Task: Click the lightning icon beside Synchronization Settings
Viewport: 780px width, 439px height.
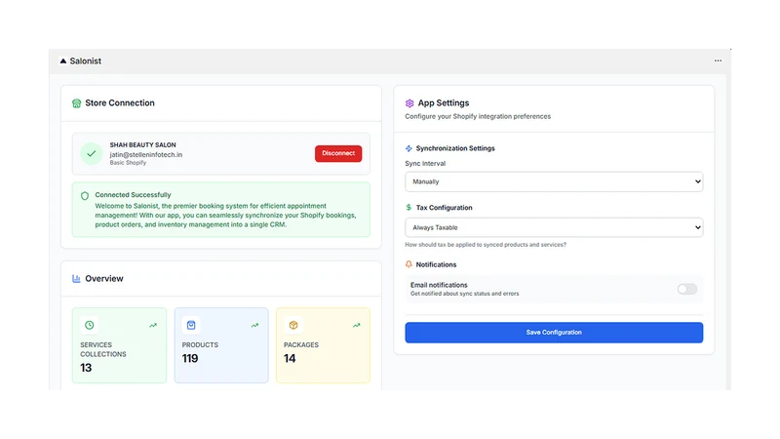Action: pos(409,148)
